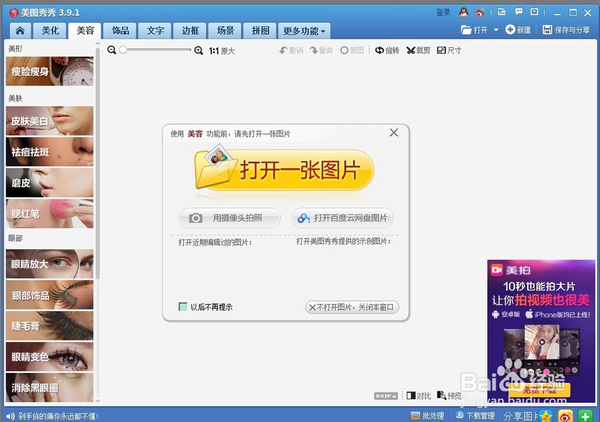
Task: Click the 重做 redo button
Action: coord(322,50)
